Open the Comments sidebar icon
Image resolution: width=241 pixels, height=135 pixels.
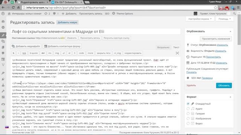pyautogui.click(x=3, y=53)
